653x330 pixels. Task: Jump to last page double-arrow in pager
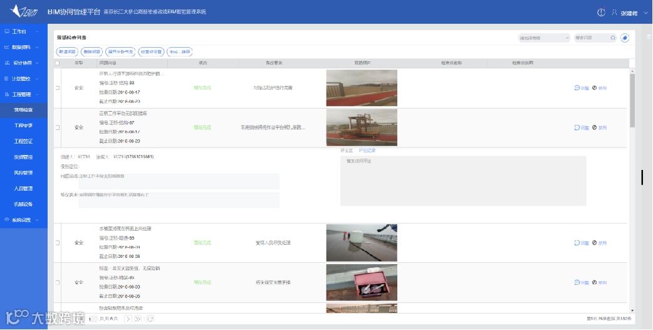click(x=138, y=319)
